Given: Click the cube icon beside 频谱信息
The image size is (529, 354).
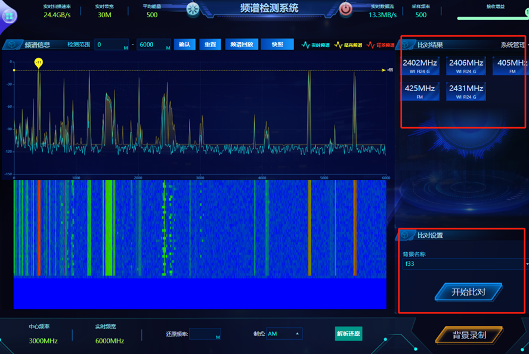Looking at the screenshot, I should point(12,45).
